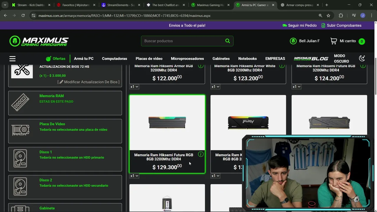Screen dimensions: 377x212
Task: Open Gabinetes menu item
Action: coord(221,59)
